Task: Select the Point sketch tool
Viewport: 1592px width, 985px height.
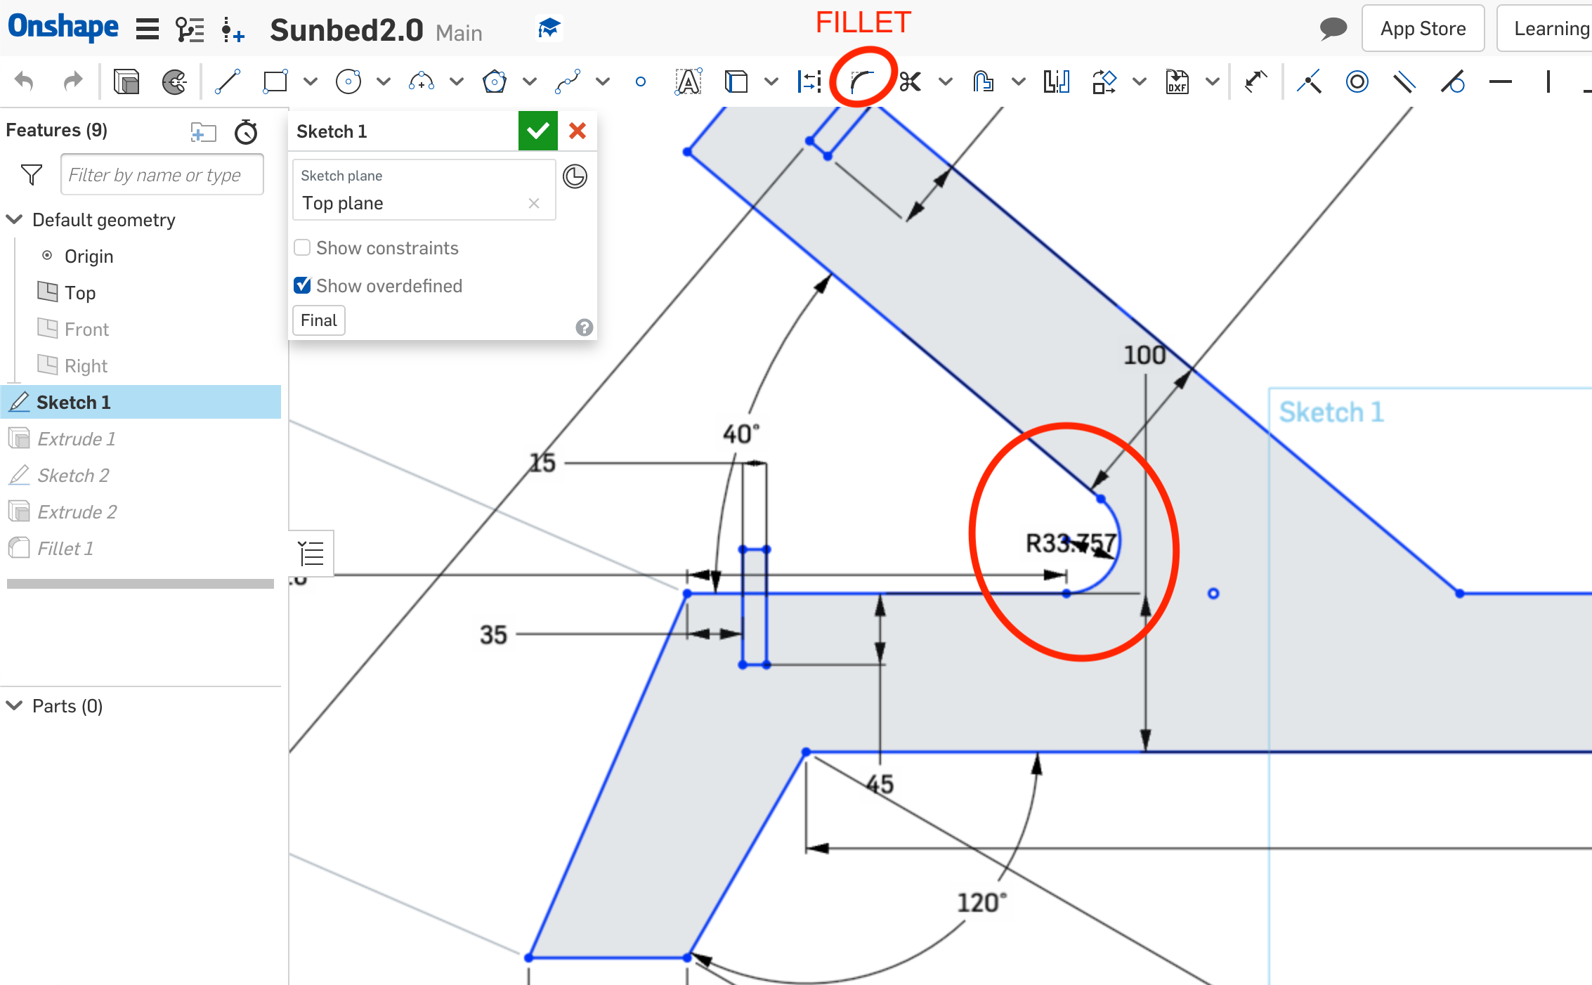Action: pos(640,81)
